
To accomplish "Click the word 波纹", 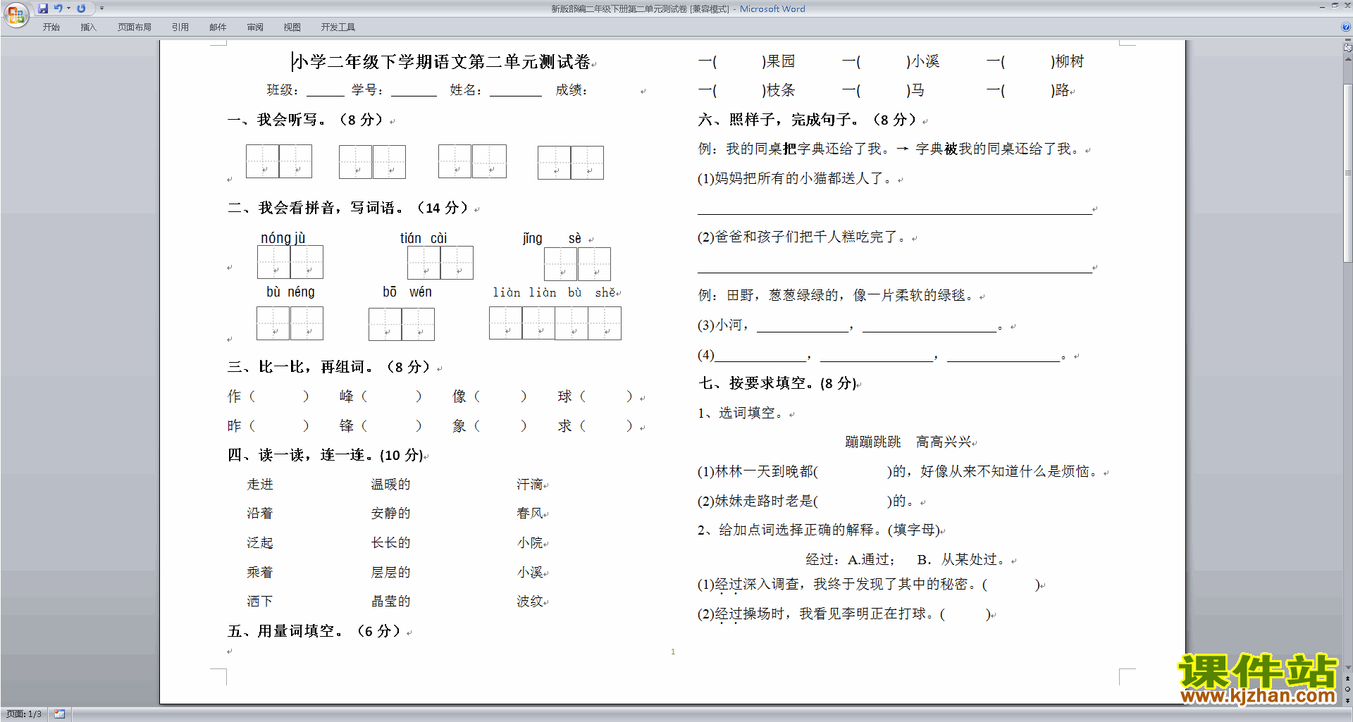I will tap(530, 602).
